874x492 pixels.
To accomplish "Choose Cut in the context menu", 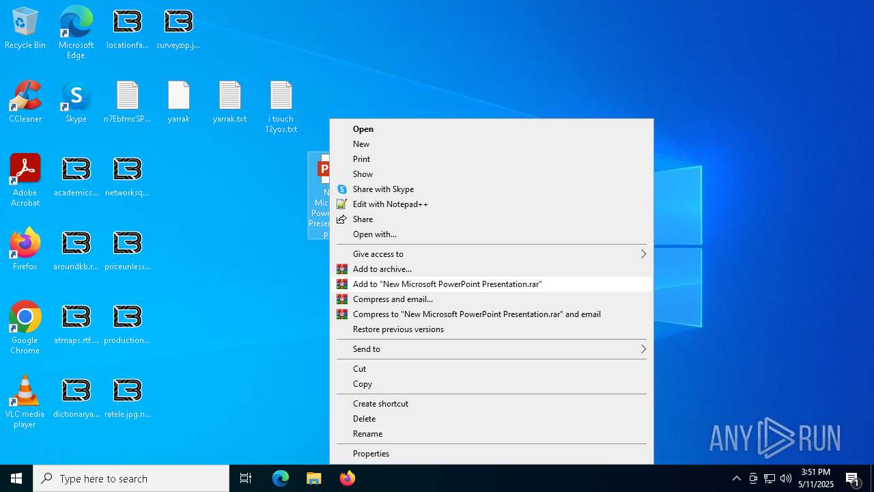I will [491, 369].
